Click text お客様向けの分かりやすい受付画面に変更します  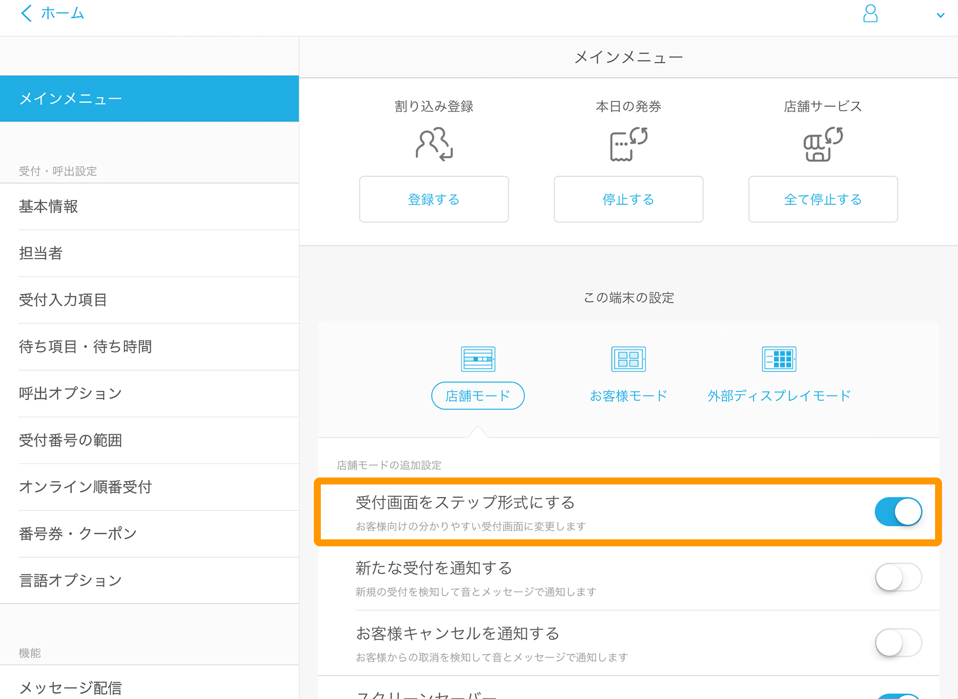471,526
